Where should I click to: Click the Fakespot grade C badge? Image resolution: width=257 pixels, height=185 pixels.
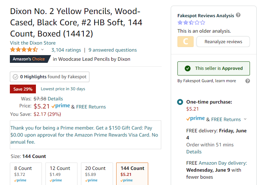pos(186,41)
